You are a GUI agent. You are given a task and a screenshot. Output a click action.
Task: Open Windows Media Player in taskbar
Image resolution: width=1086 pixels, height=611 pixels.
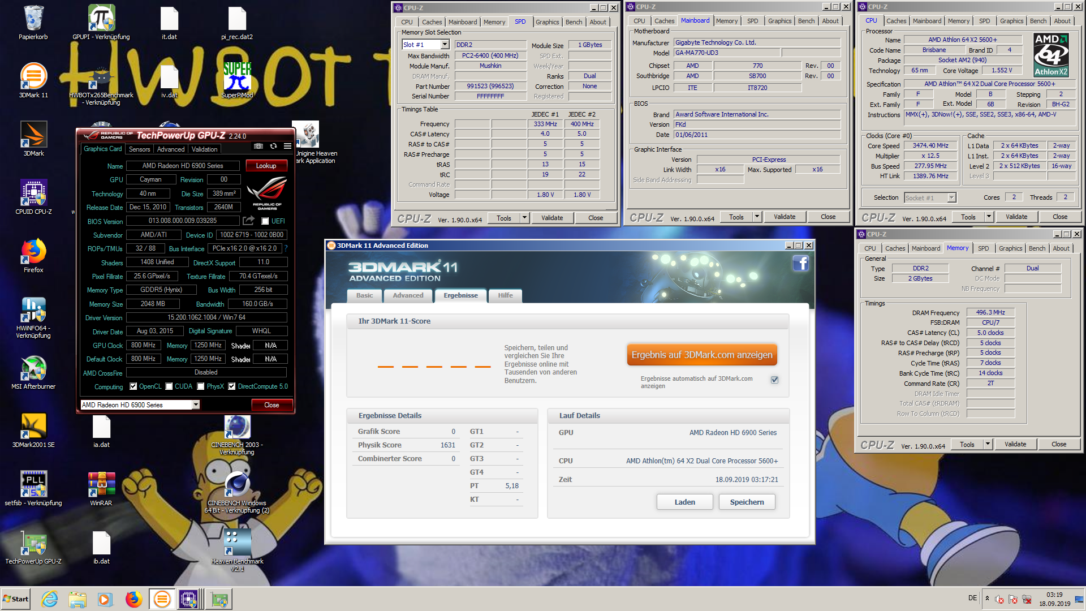pyautogui.click(x=105, y=599)
